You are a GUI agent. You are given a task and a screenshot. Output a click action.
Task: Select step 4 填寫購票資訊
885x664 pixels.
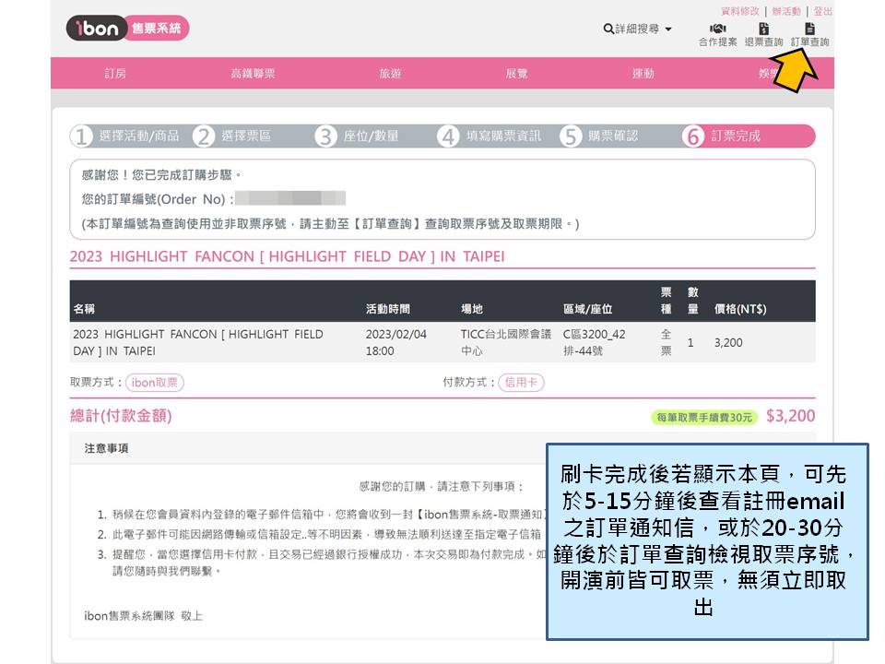point(490,136)
